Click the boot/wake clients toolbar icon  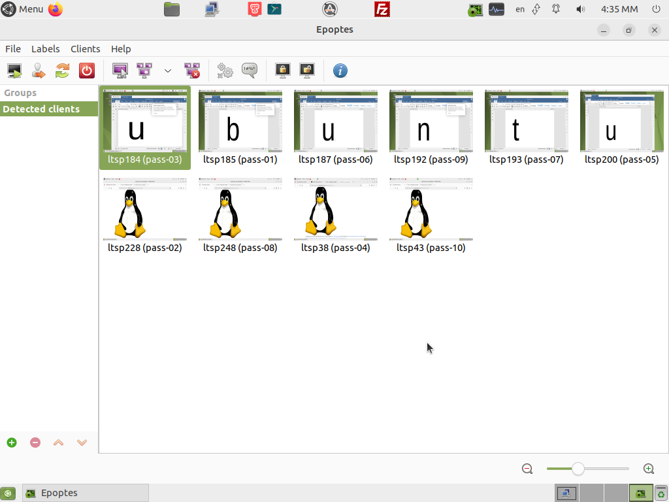click(14, 71)
